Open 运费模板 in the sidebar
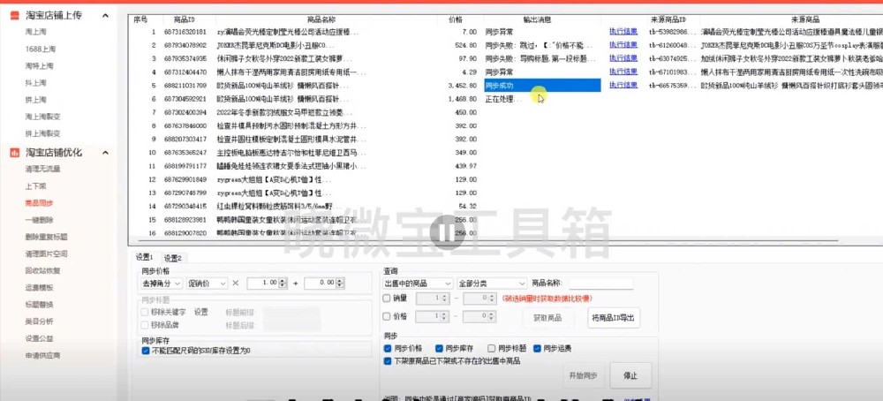 coord(39,287)
